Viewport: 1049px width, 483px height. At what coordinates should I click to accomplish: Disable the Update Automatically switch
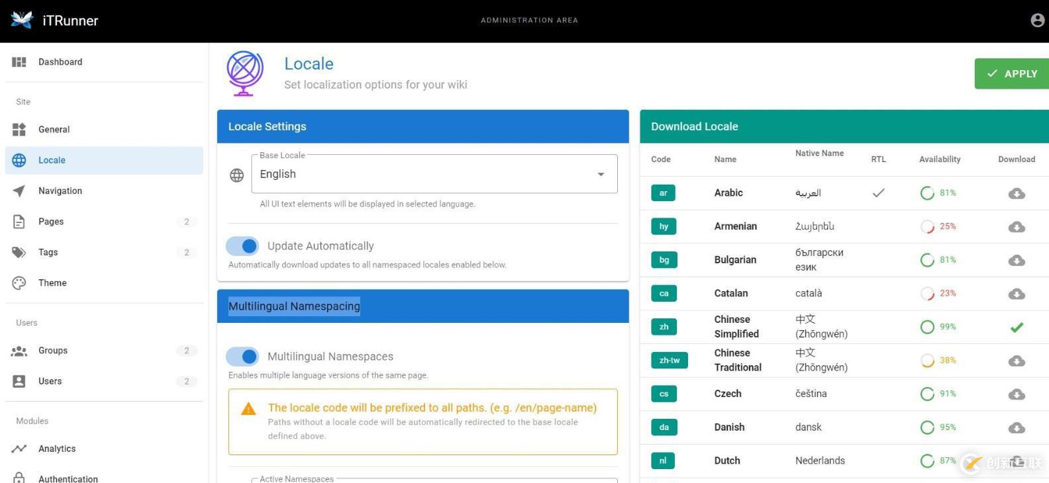pyautogui.click(x=242, y=246)
